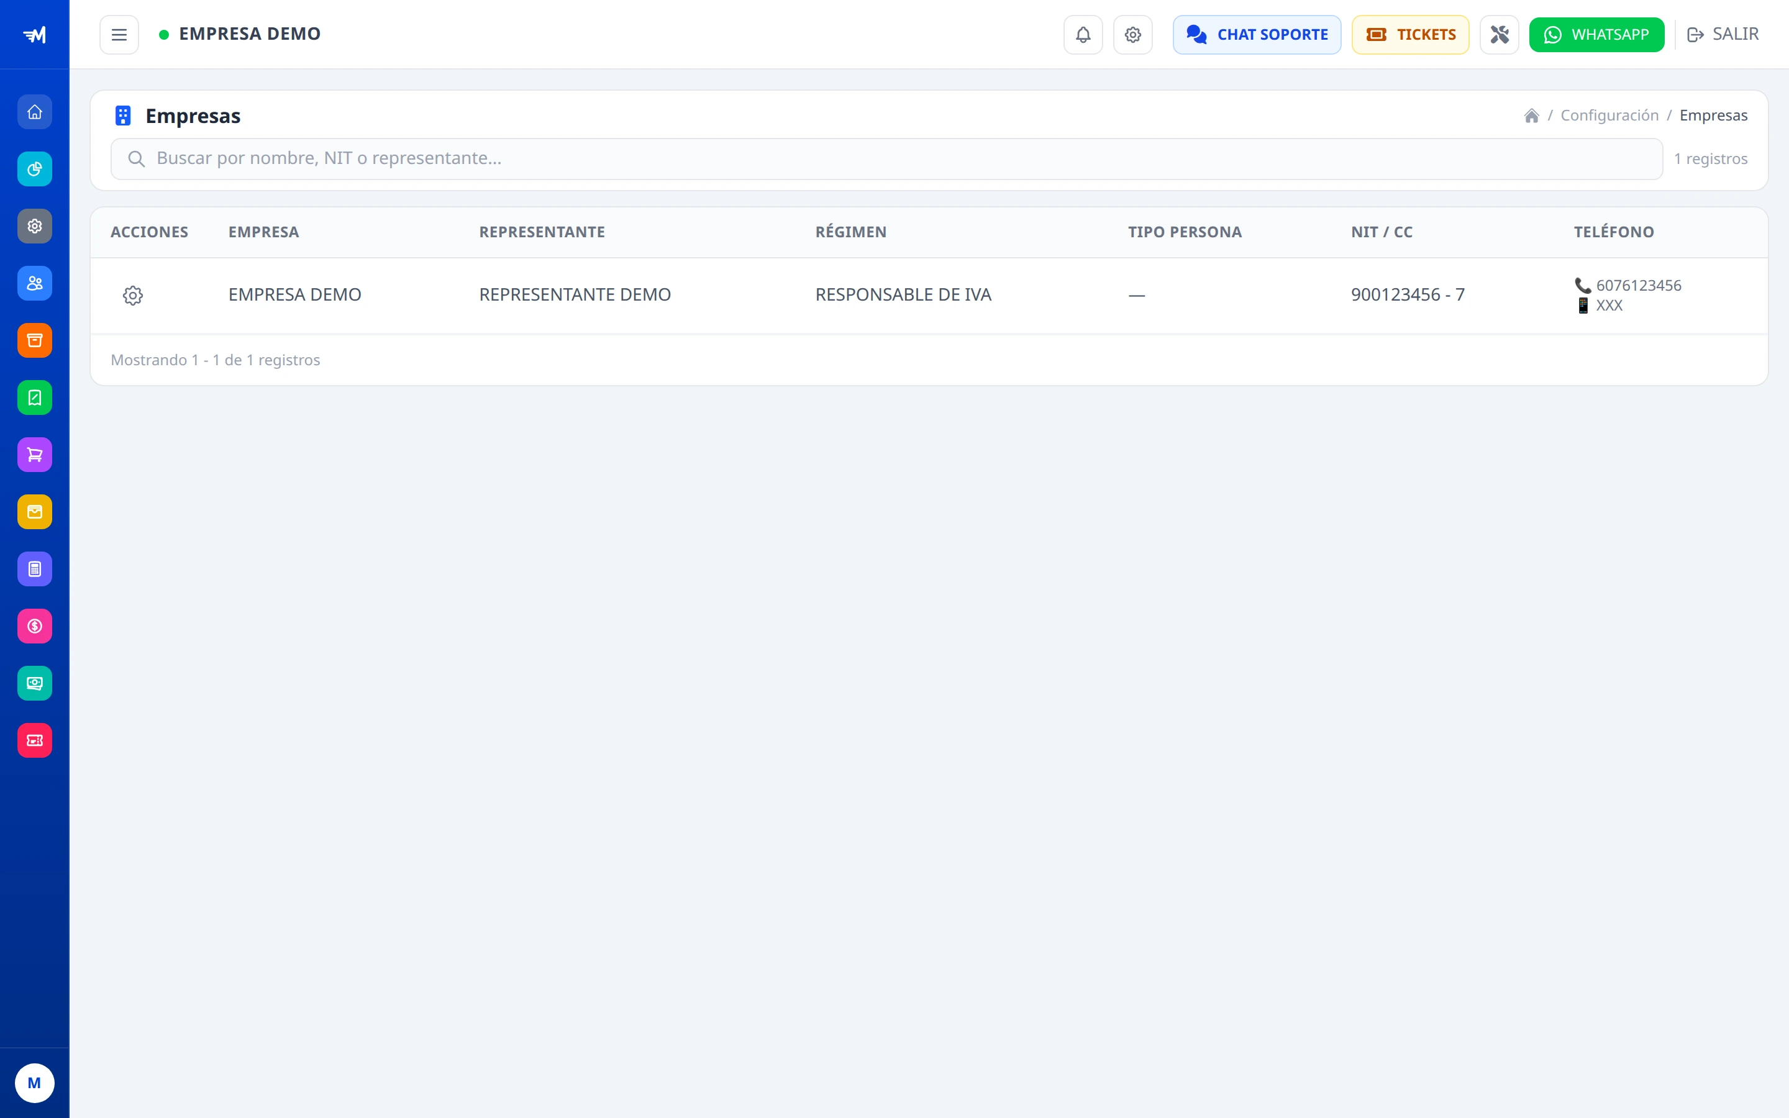The image size is (1789, 1118).
Task: Click the NIT / CC column header
Action: click(x=1382, y=232)
